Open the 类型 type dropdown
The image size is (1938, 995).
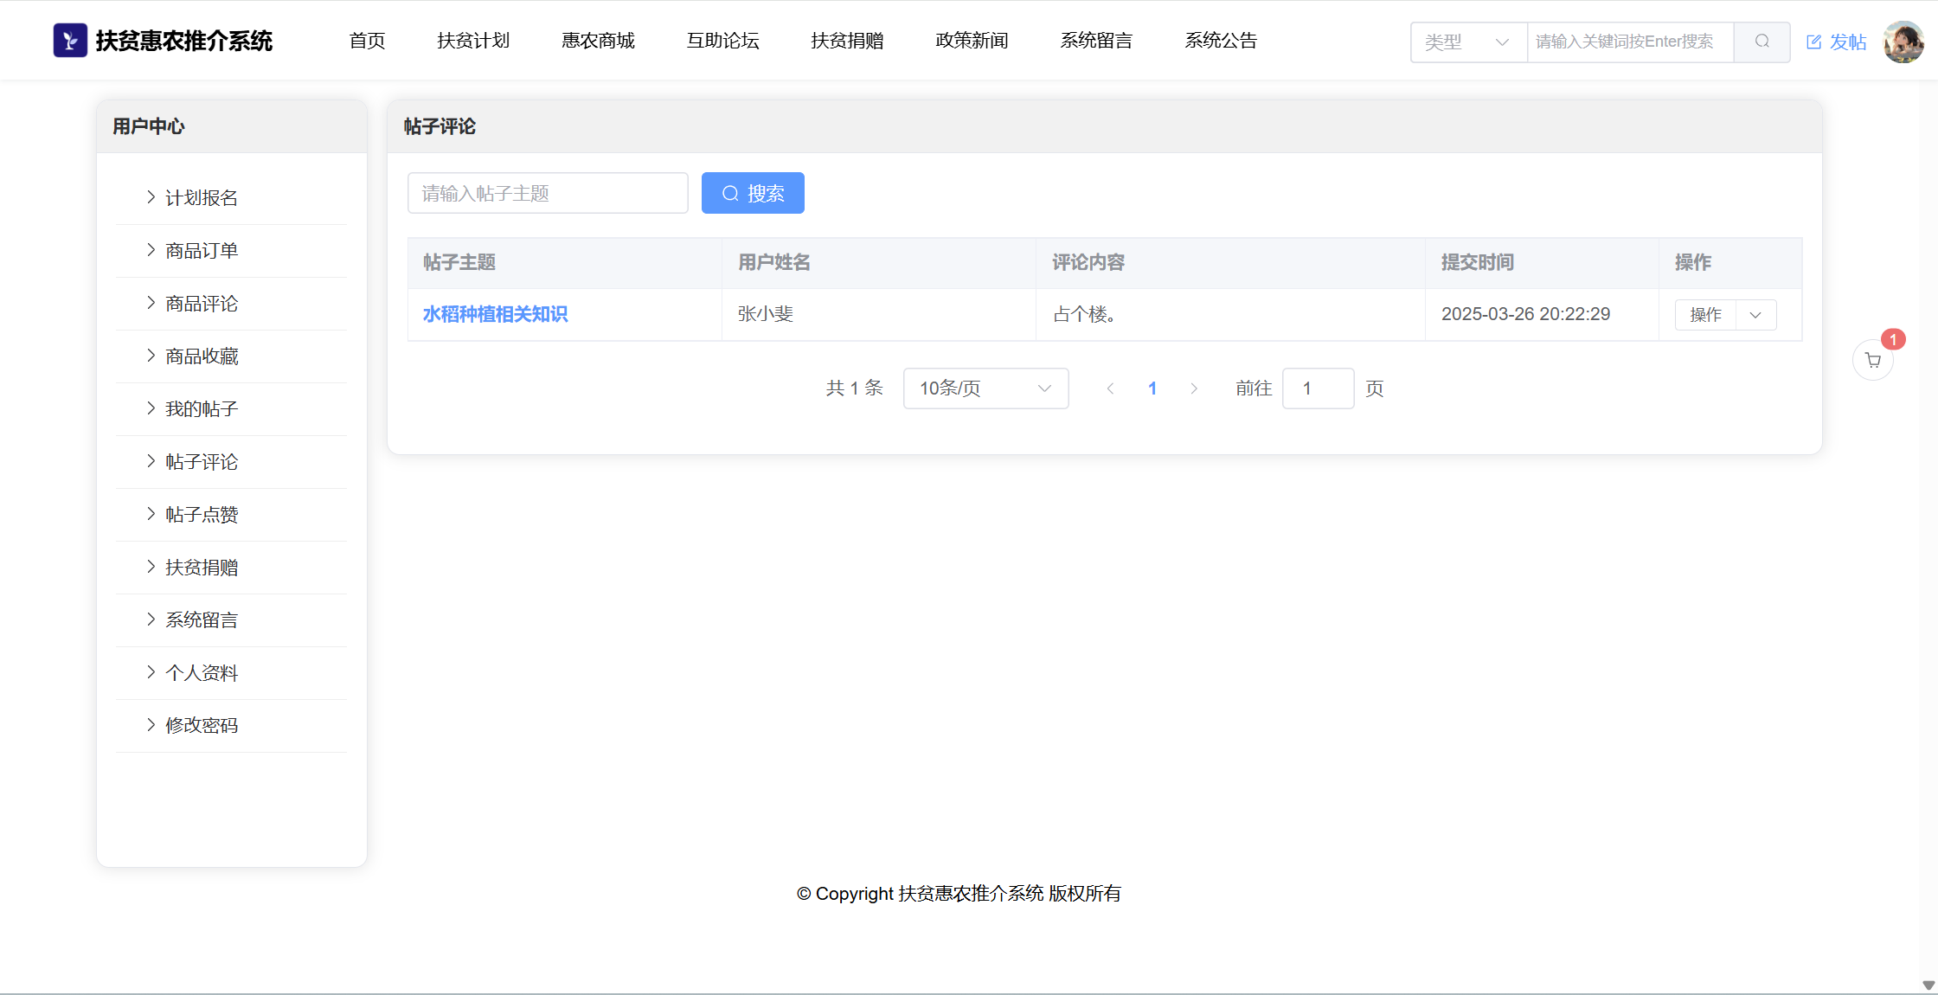[x=1468, y=42]
